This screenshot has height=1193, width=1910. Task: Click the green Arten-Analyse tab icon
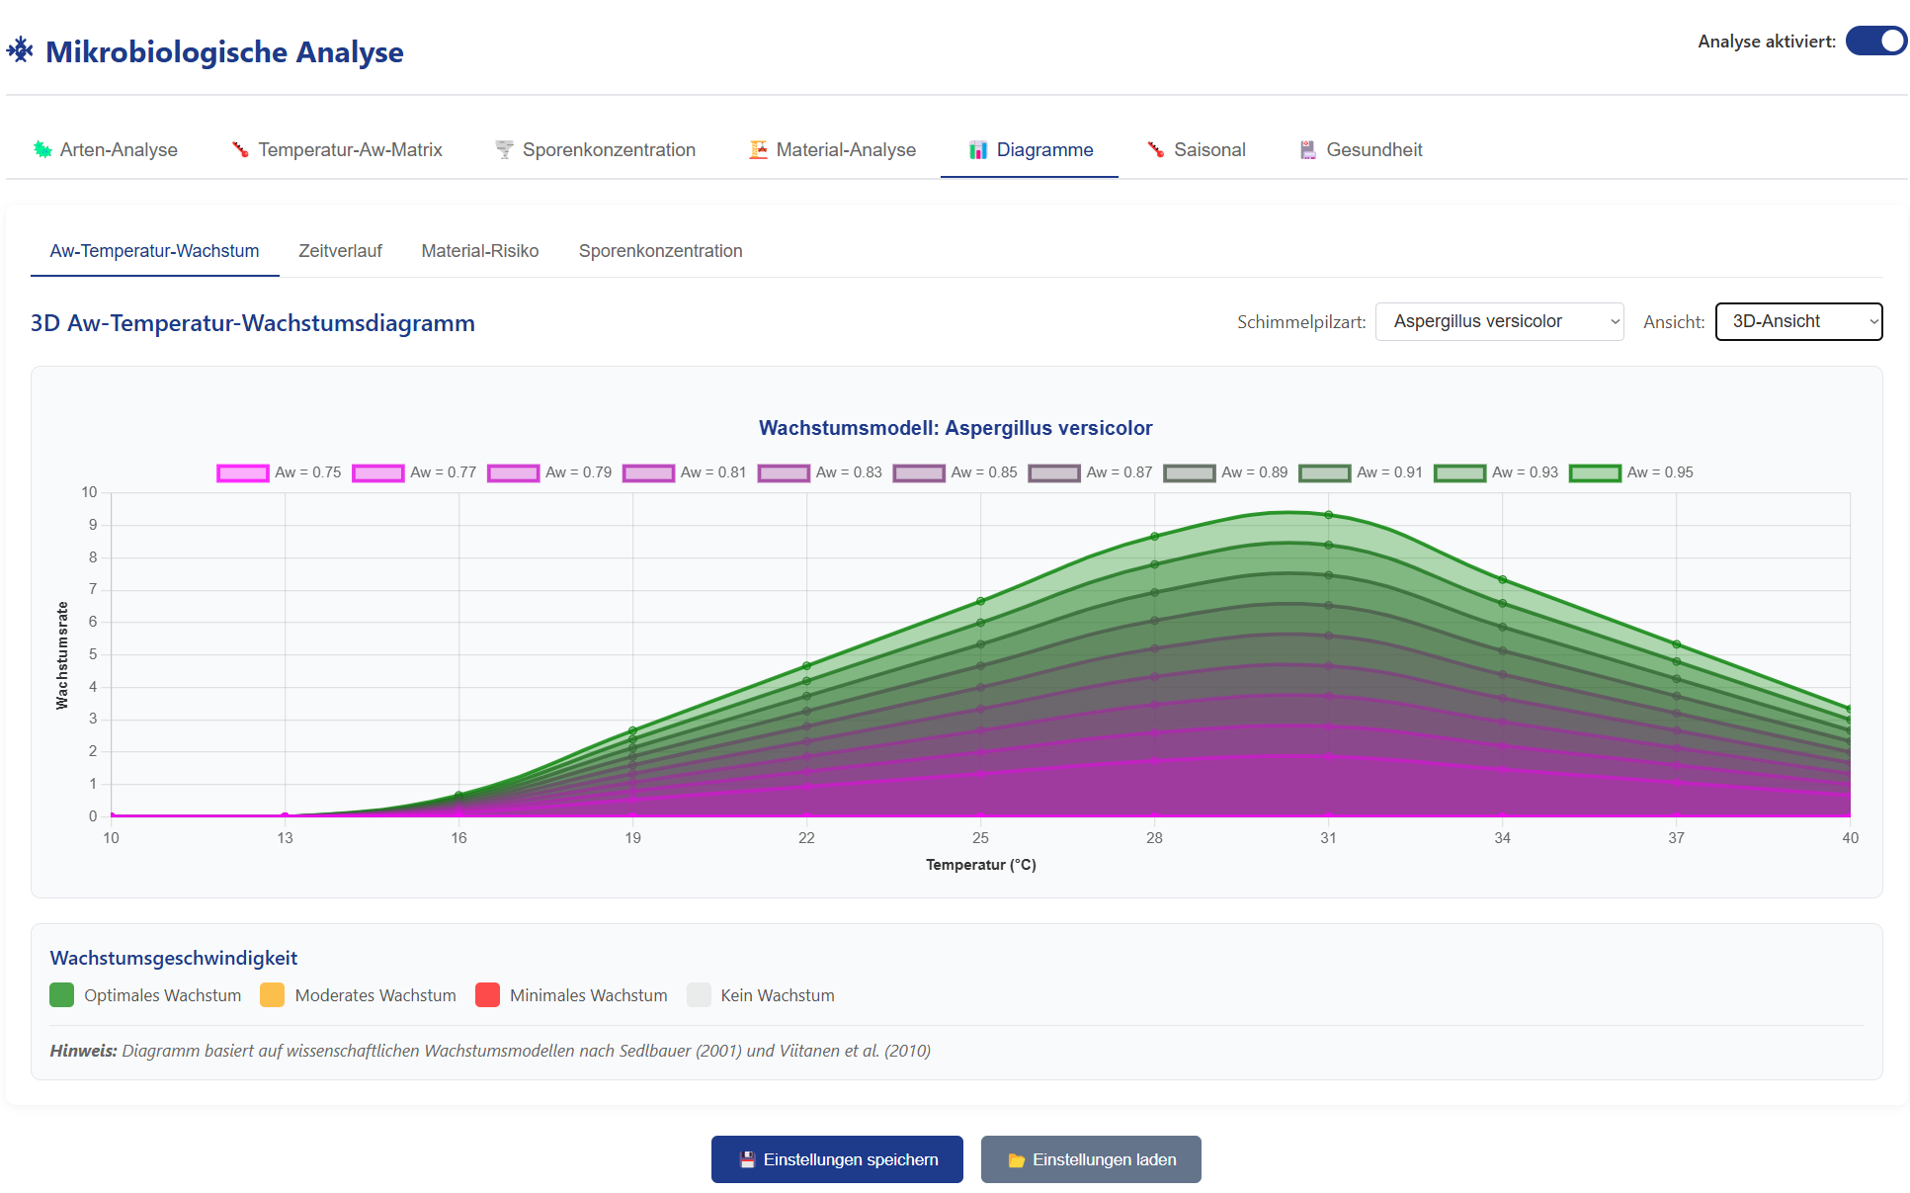pyautogui.click(x=42, y=149)
